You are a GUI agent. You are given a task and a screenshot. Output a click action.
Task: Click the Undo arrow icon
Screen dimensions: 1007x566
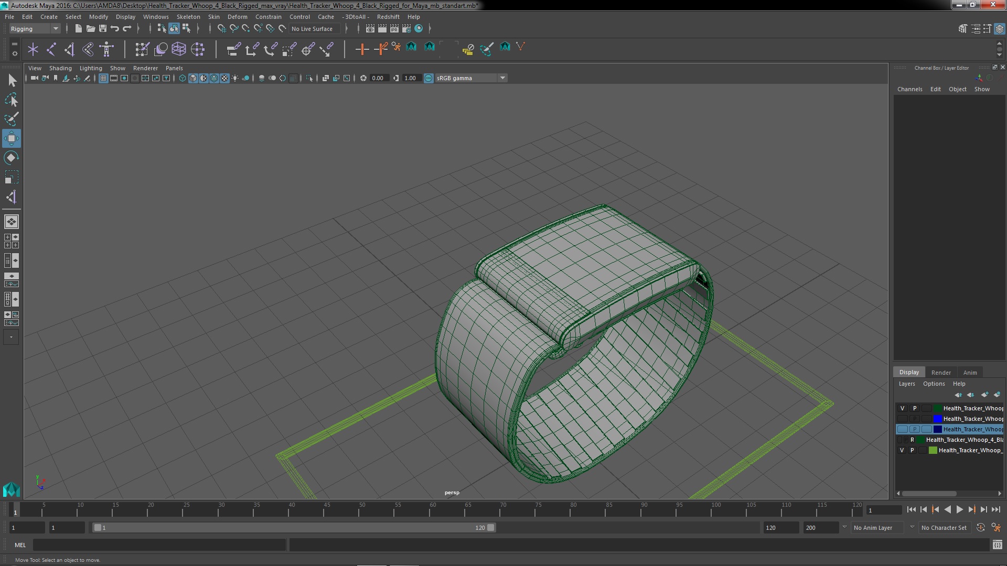click(115, 28)
